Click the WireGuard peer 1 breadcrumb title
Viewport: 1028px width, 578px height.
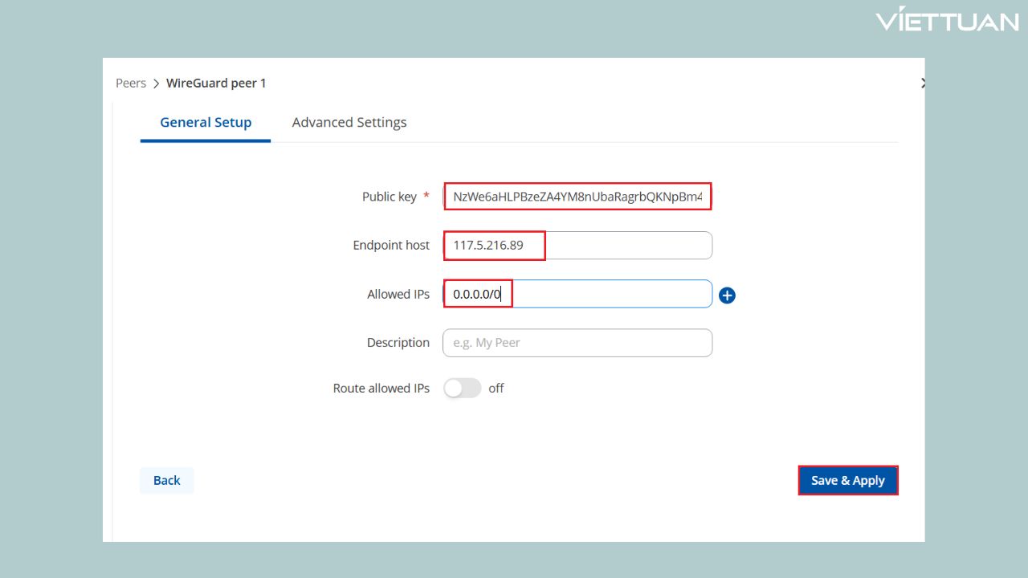(216, 83)
